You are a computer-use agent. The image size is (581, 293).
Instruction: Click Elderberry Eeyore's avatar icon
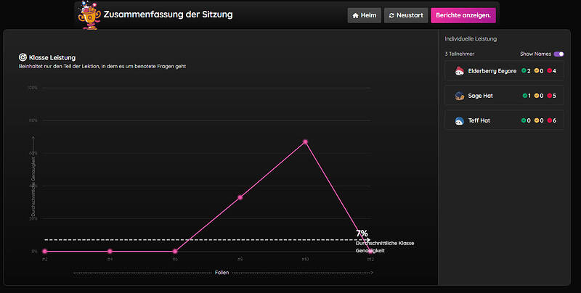pos(459,71)
